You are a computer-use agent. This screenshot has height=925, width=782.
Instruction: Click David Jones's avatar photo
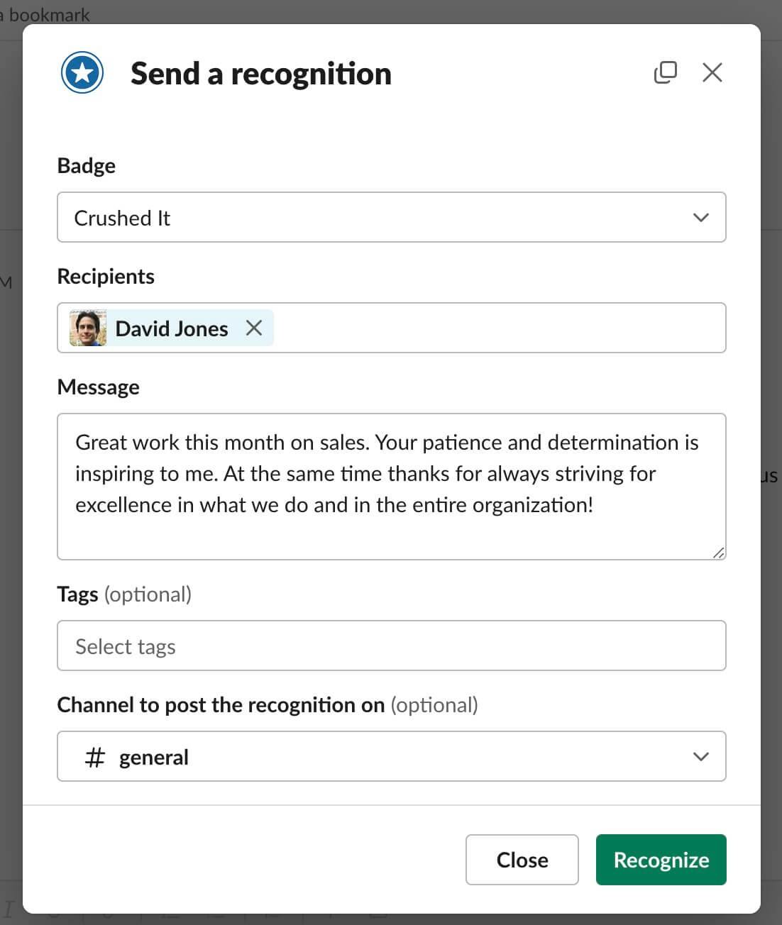tap(88, 328)
